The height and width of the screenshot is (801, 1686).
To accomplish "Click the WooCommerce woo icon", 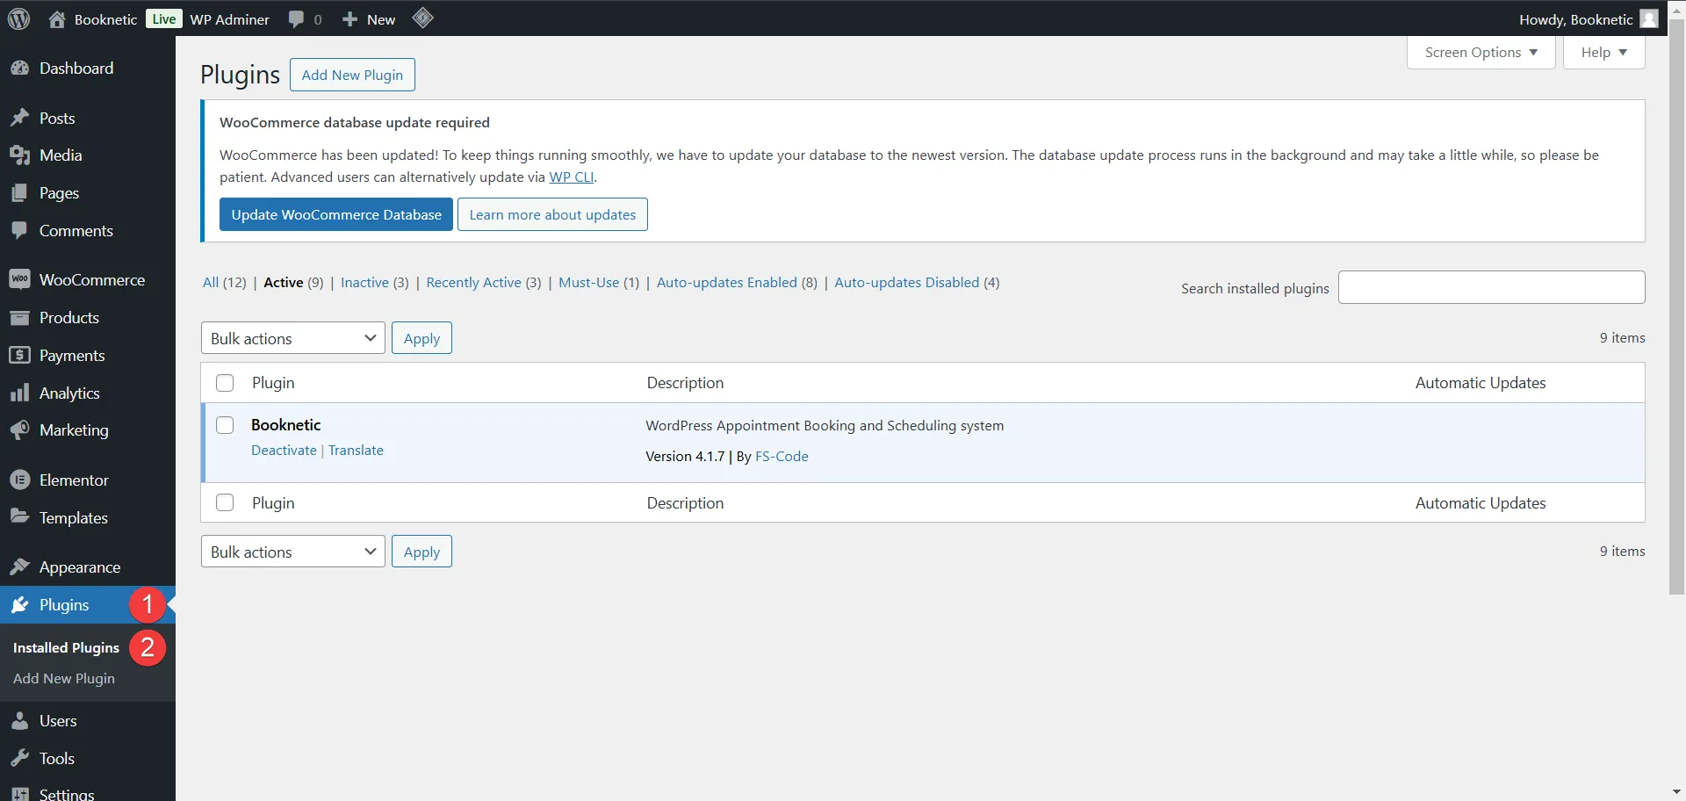I will tap(19, 279).
